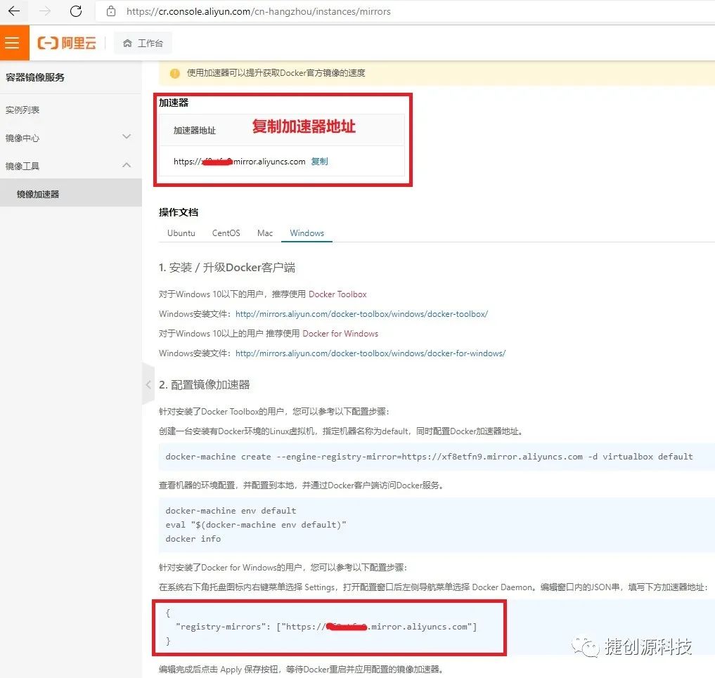
Task: Select the Windows tab
Action: [307, 233]
